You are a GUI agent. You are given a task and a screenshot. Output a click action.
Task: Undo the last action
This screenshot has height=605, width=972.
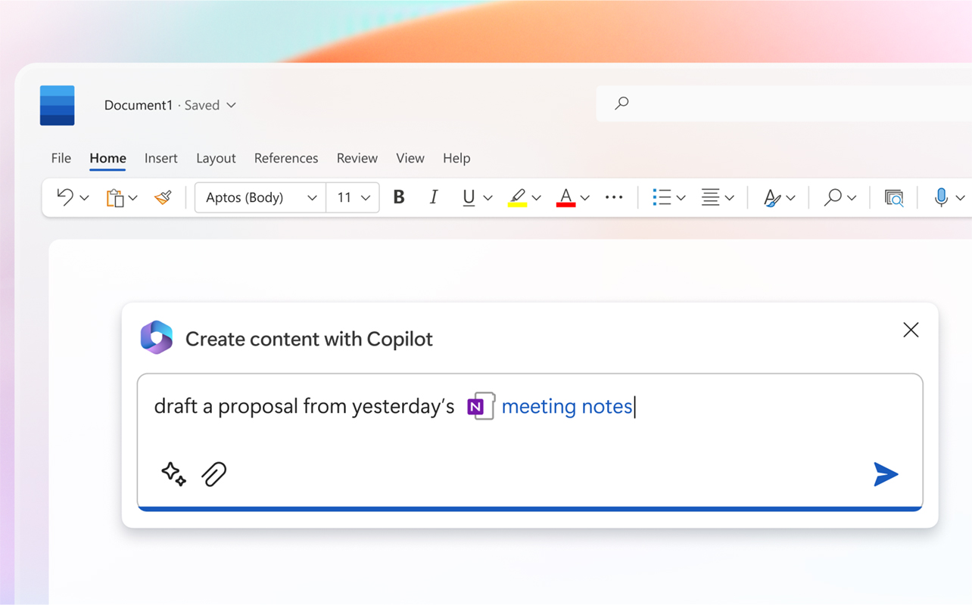tap(65, 197)
